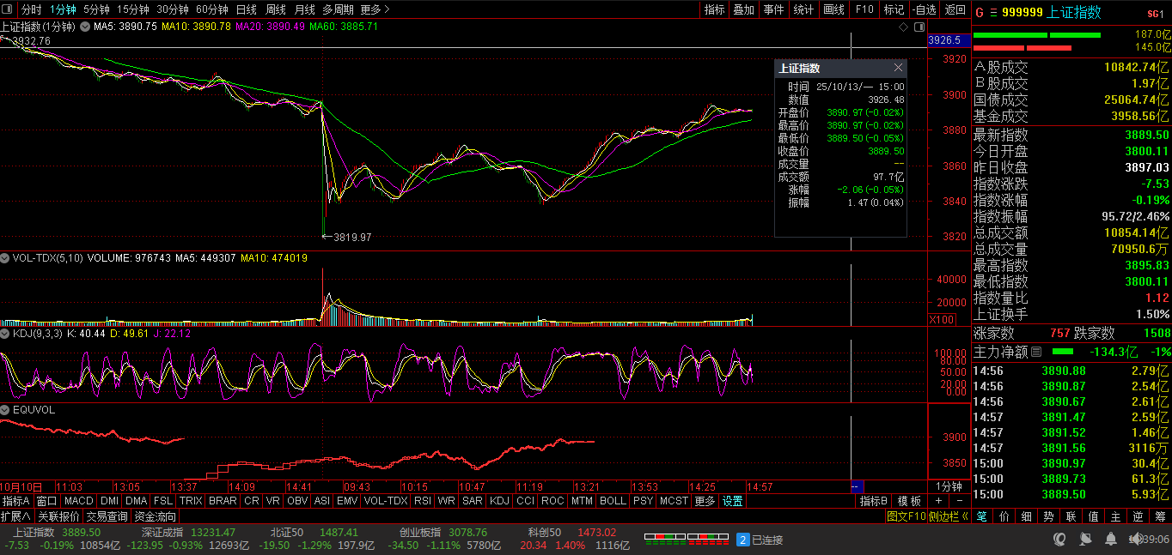Image resolution: width=1172 pixels, height=555 pixels.
Task: Click the red G icon beside 999999
Action: [x=979, y=13]
